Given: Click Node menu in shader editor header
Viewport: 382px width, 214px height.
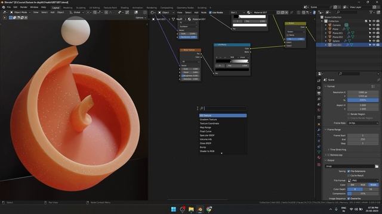Looking at the screenshot, I should (204, 12).
